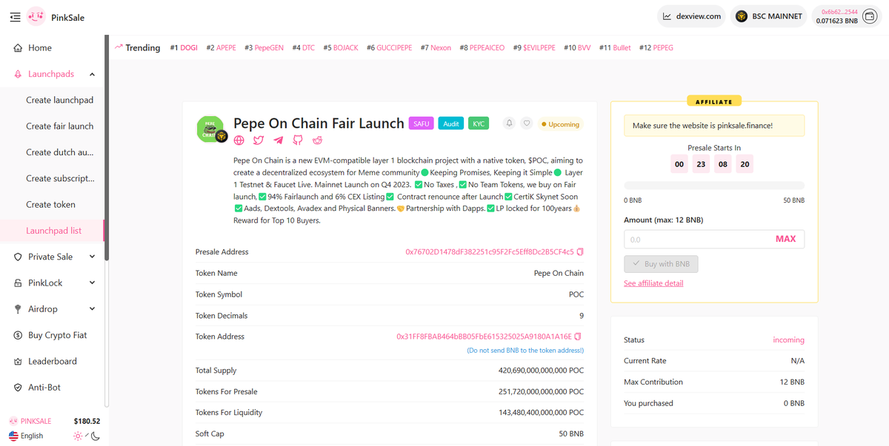Image resolution: width=889 pixels, height=446 pixels.
Task: Click the wallet address 0x6b62...2544
Action: pos(839,12)
